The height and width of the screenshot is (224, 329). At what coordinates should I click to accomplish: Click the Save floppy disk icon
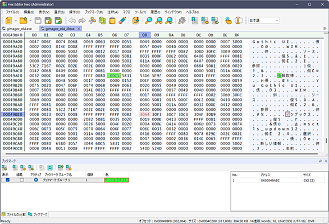pos(38,21)
